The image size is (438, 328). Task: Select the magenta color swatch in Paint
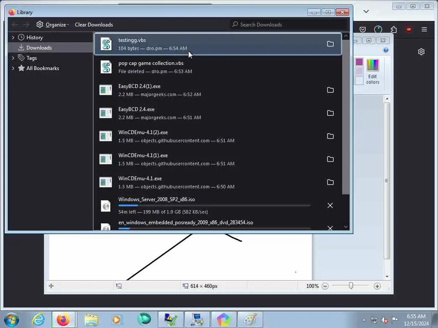click(359, 62)
